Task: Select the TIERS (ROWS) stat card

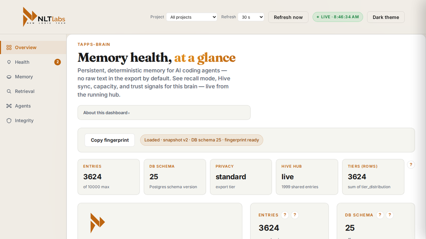Action: click(x=373, y=177)
